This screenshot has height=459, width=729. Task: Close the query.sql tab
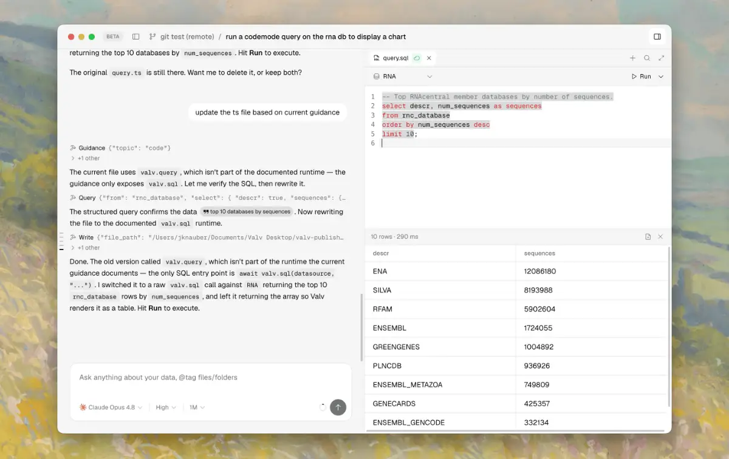[x=429, y=58]
